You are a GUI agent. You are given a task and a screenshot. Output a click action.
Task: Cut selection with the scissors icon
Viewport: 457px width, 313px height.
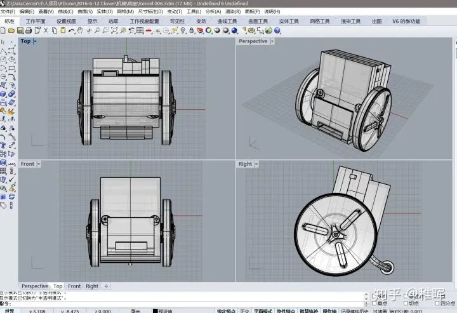pyautogui.click(x=46, y=30)
